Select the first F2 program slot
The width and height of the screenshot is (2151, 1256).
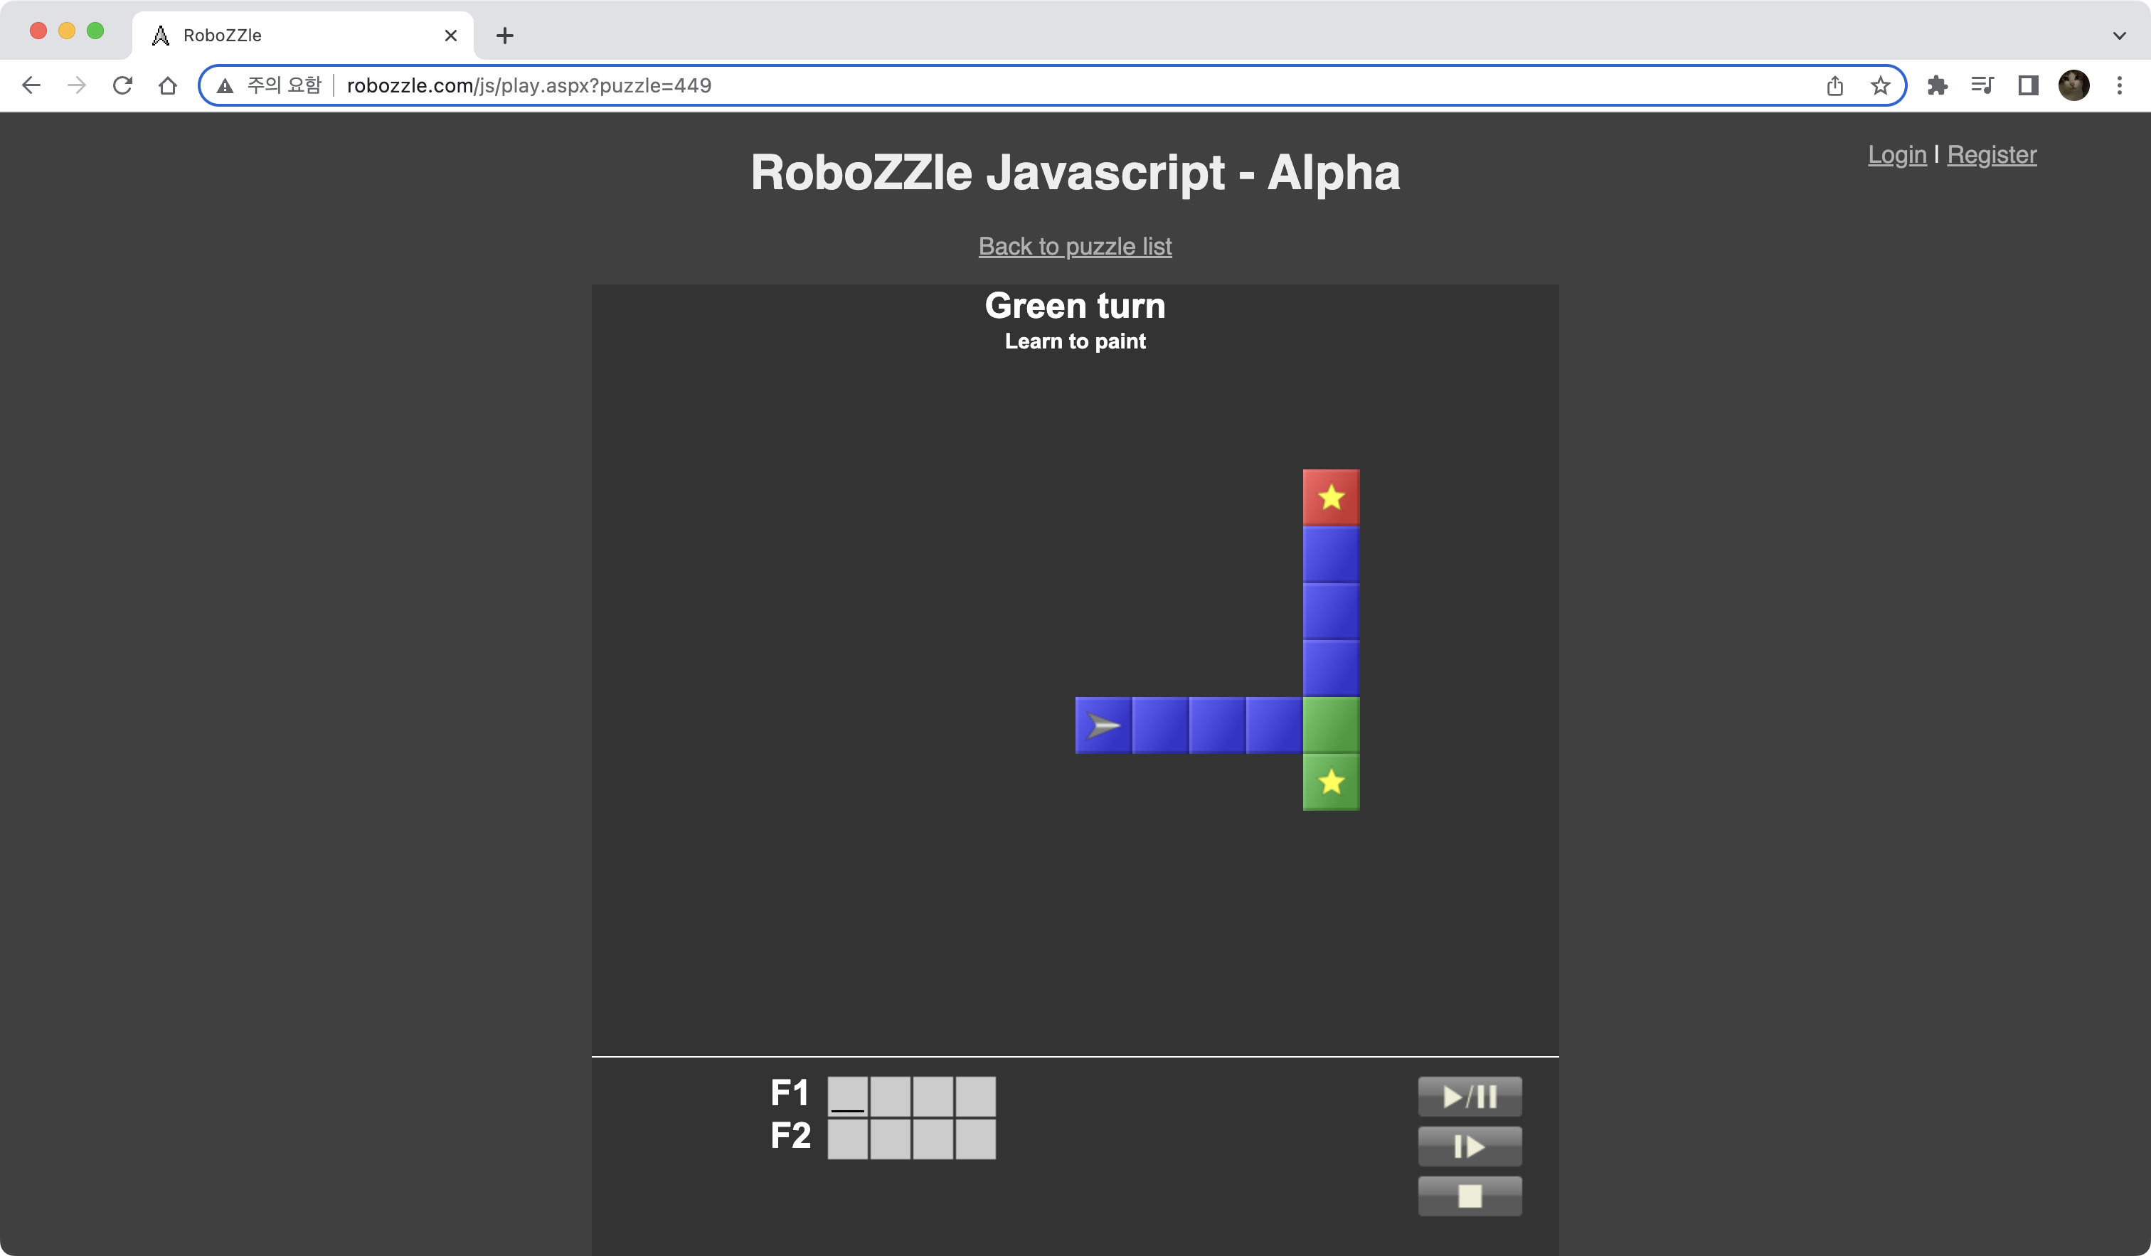(848, 1139)
